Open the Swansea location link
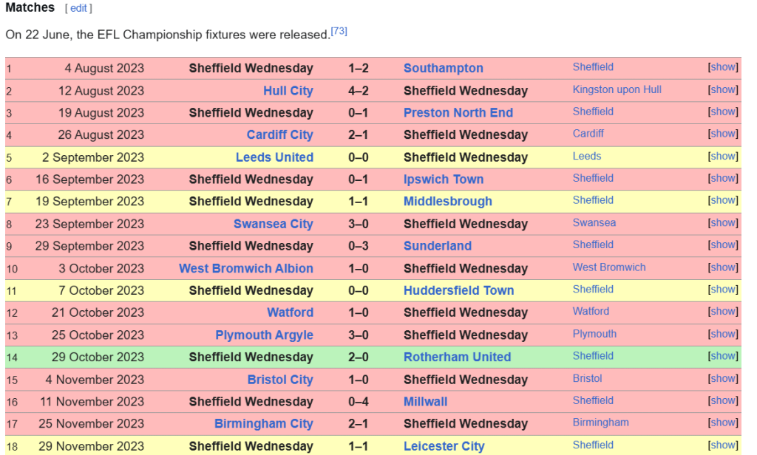 (x=594, y=223)
